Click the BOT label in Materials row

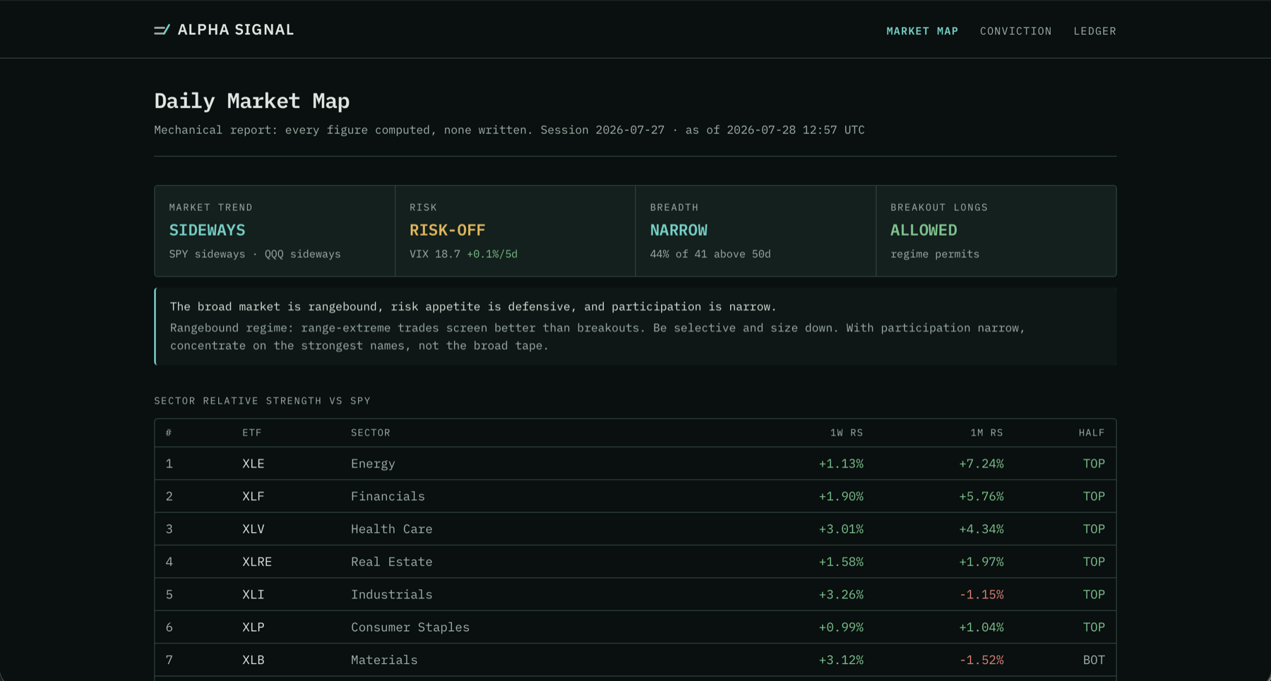1094,660
